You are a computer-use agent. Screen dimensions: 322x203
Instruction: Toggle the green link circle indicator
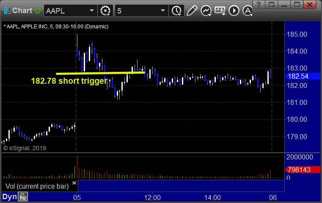pyautogui.click(x=38, y=11)
